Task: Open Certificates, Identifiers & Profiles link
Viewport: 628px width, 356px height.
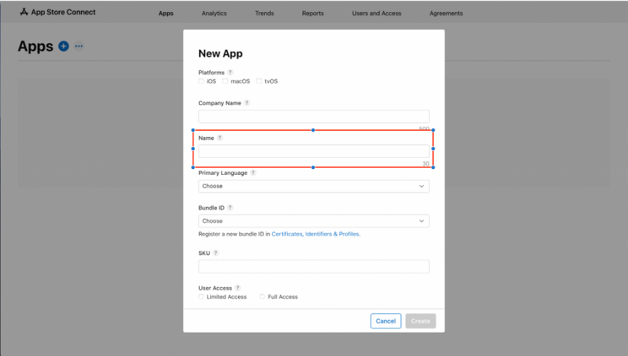Action: coord(315,234)
